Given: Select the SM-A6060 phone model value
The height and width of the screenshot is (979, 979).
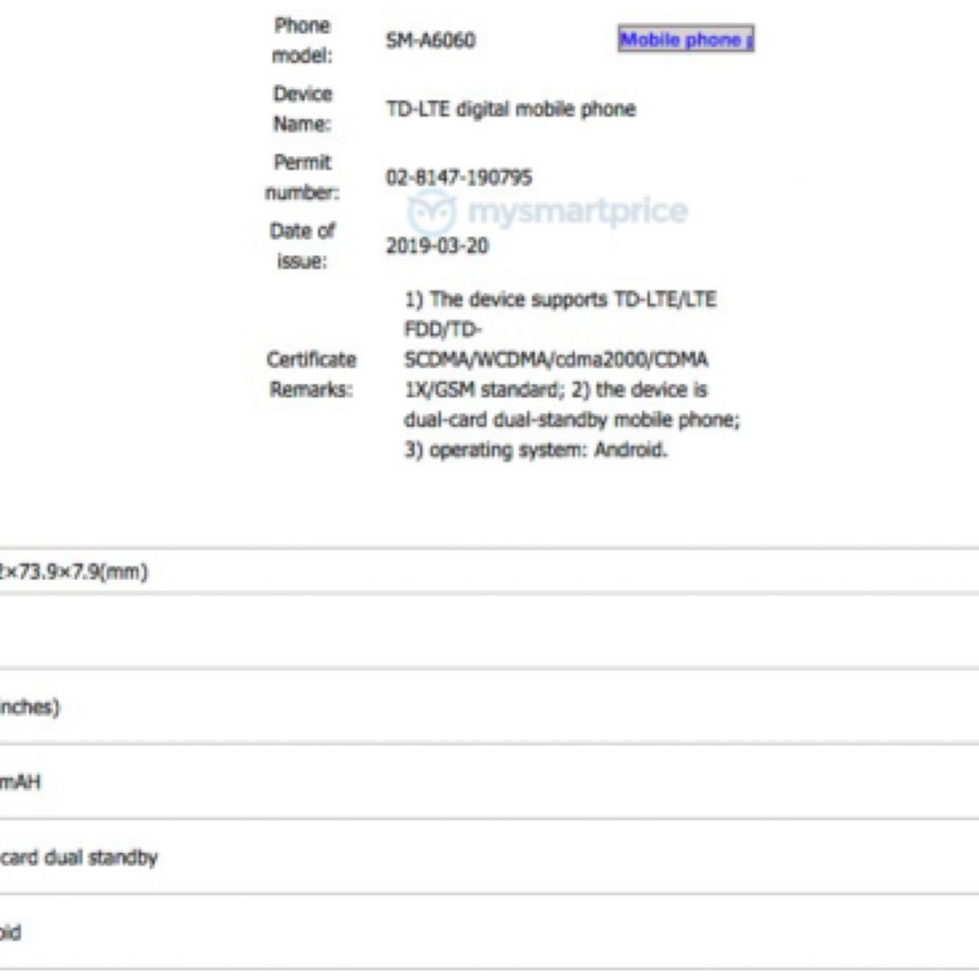Looking at the screenshot, I should click(430, 41).
